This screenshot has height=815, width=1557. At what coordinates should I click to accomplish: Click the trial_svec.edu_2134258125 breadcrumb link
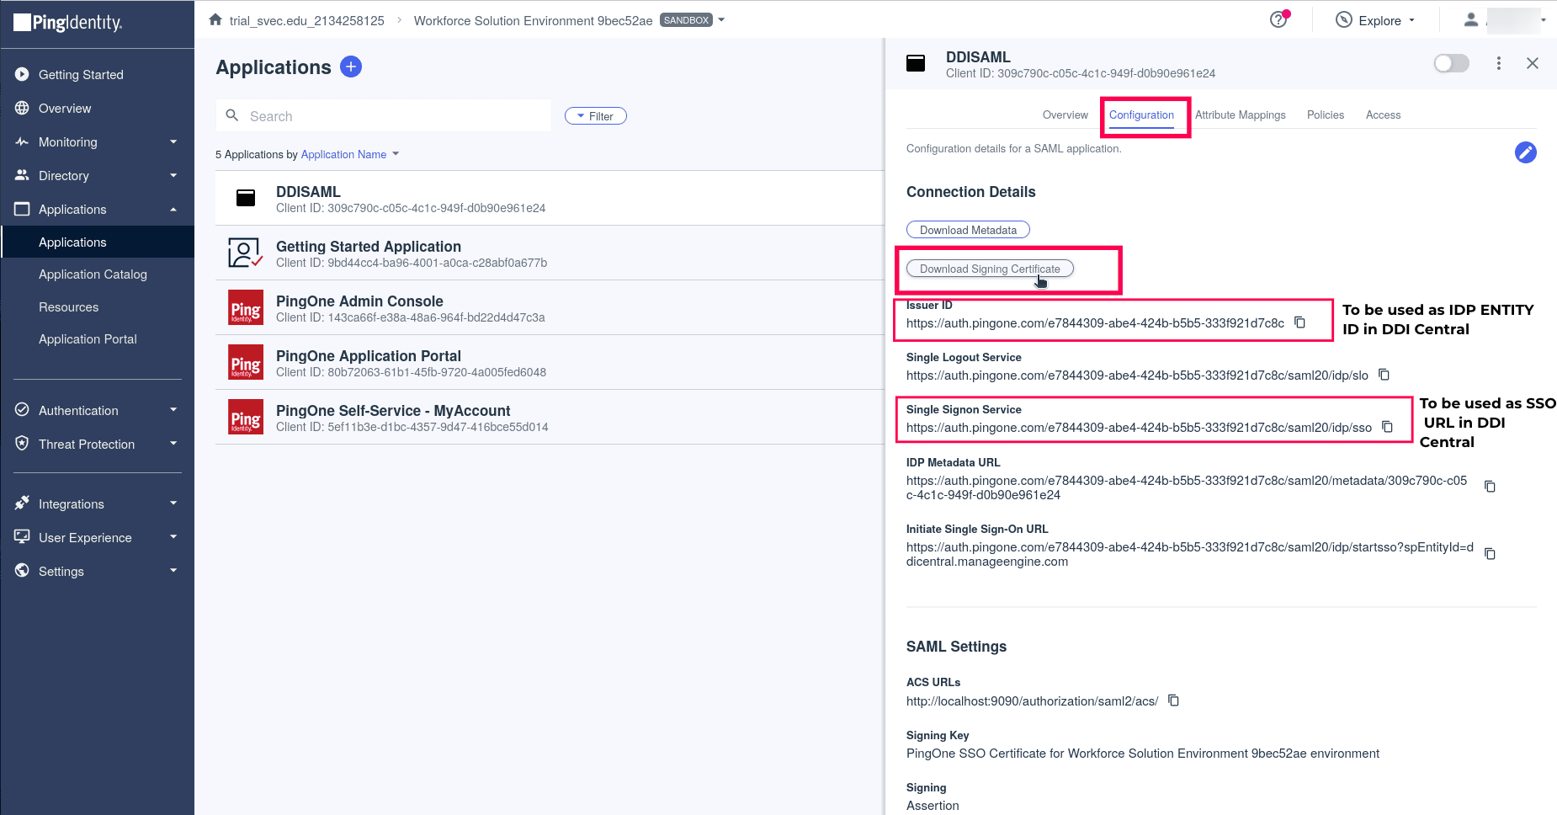tap(307, 20)
